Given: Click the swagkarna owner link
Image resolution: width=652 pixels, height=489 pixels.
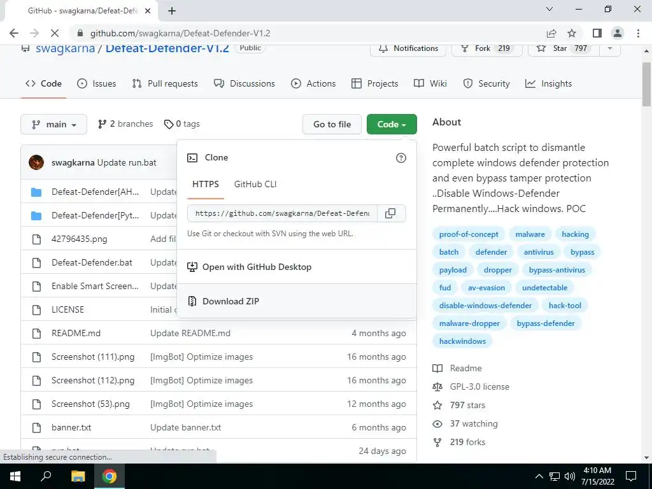Looking at the screenshot, I should [x=66, y=48].
